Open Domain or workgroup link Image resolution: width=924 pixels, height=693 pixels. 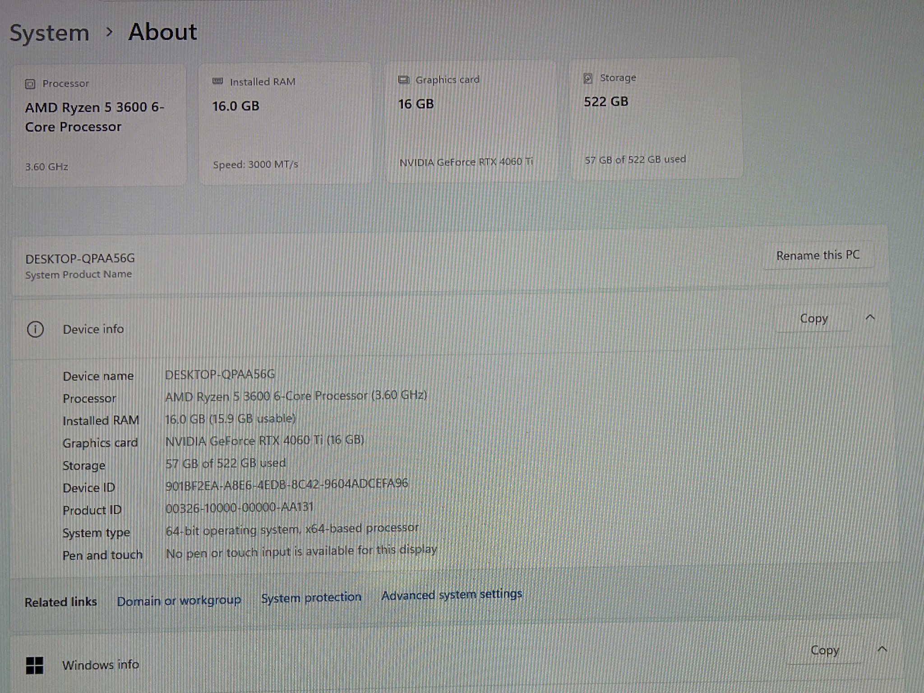[179, 601]
